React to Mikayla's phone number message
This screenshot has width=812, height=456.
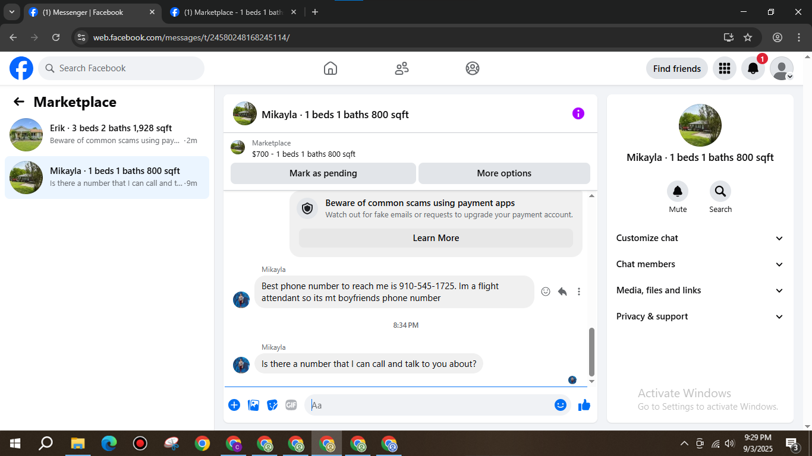[x=546, y=292]
